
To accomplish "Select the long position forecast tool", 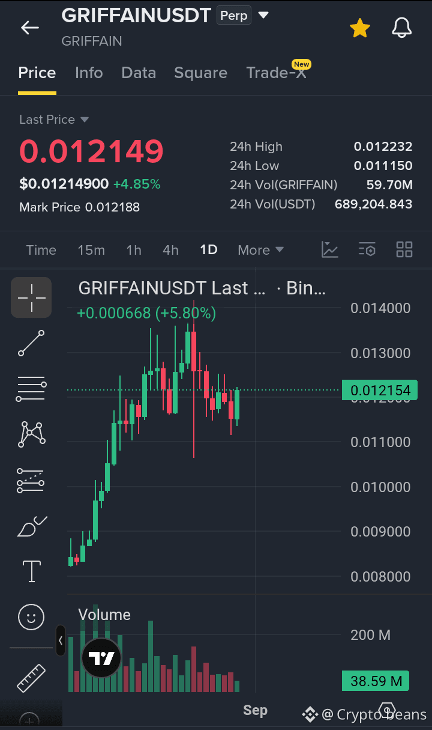I will tap(31, 480).
